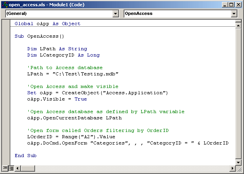Click 'Dim LPath As String' line
This screenshot has width=244, height=174.
[57, 49]
